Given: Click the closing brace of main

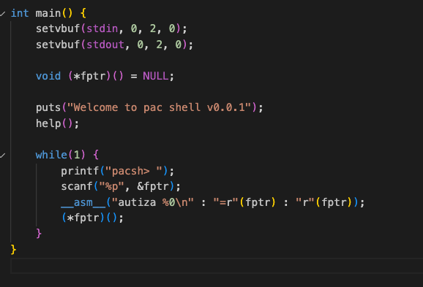Looking at the screenshot, I should 13,250.
